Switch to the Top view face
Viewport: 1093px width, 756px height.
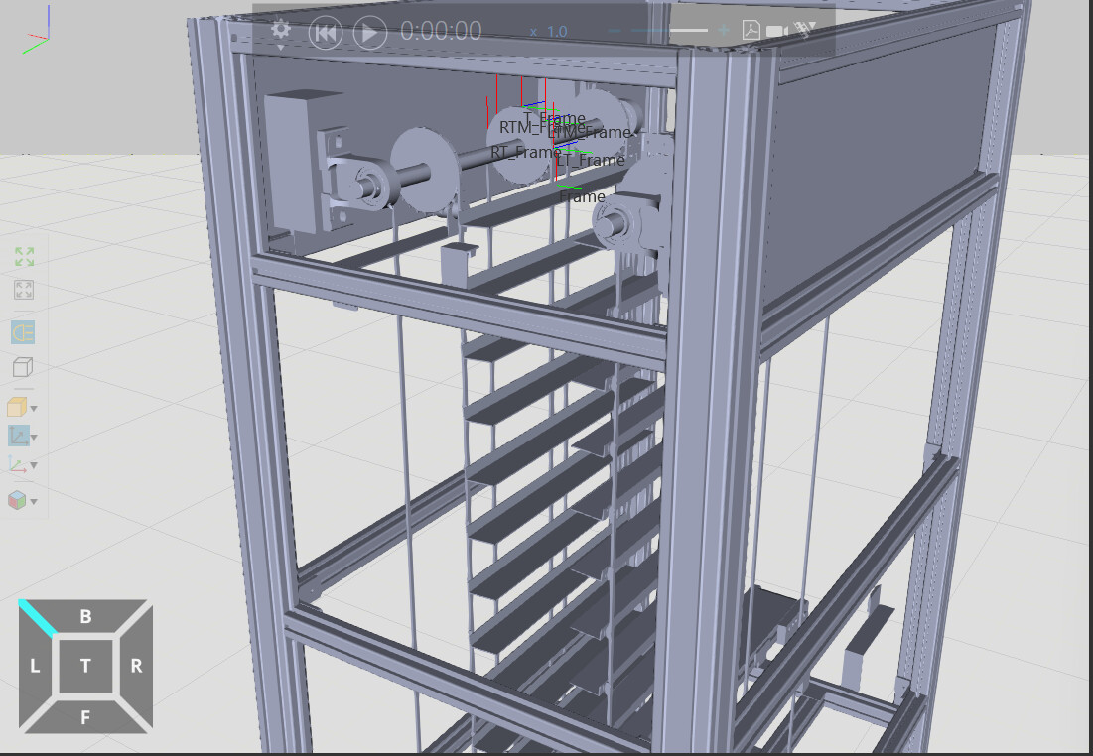pos(85,666)
